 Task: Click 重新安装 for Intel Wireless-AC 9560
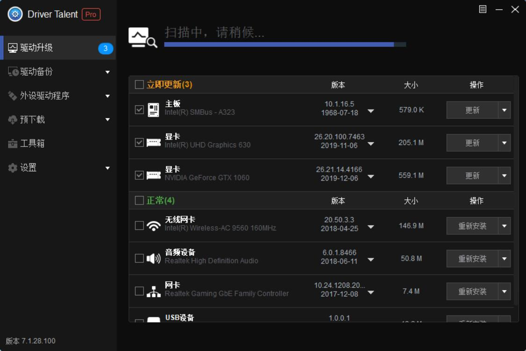coord(472,226)
